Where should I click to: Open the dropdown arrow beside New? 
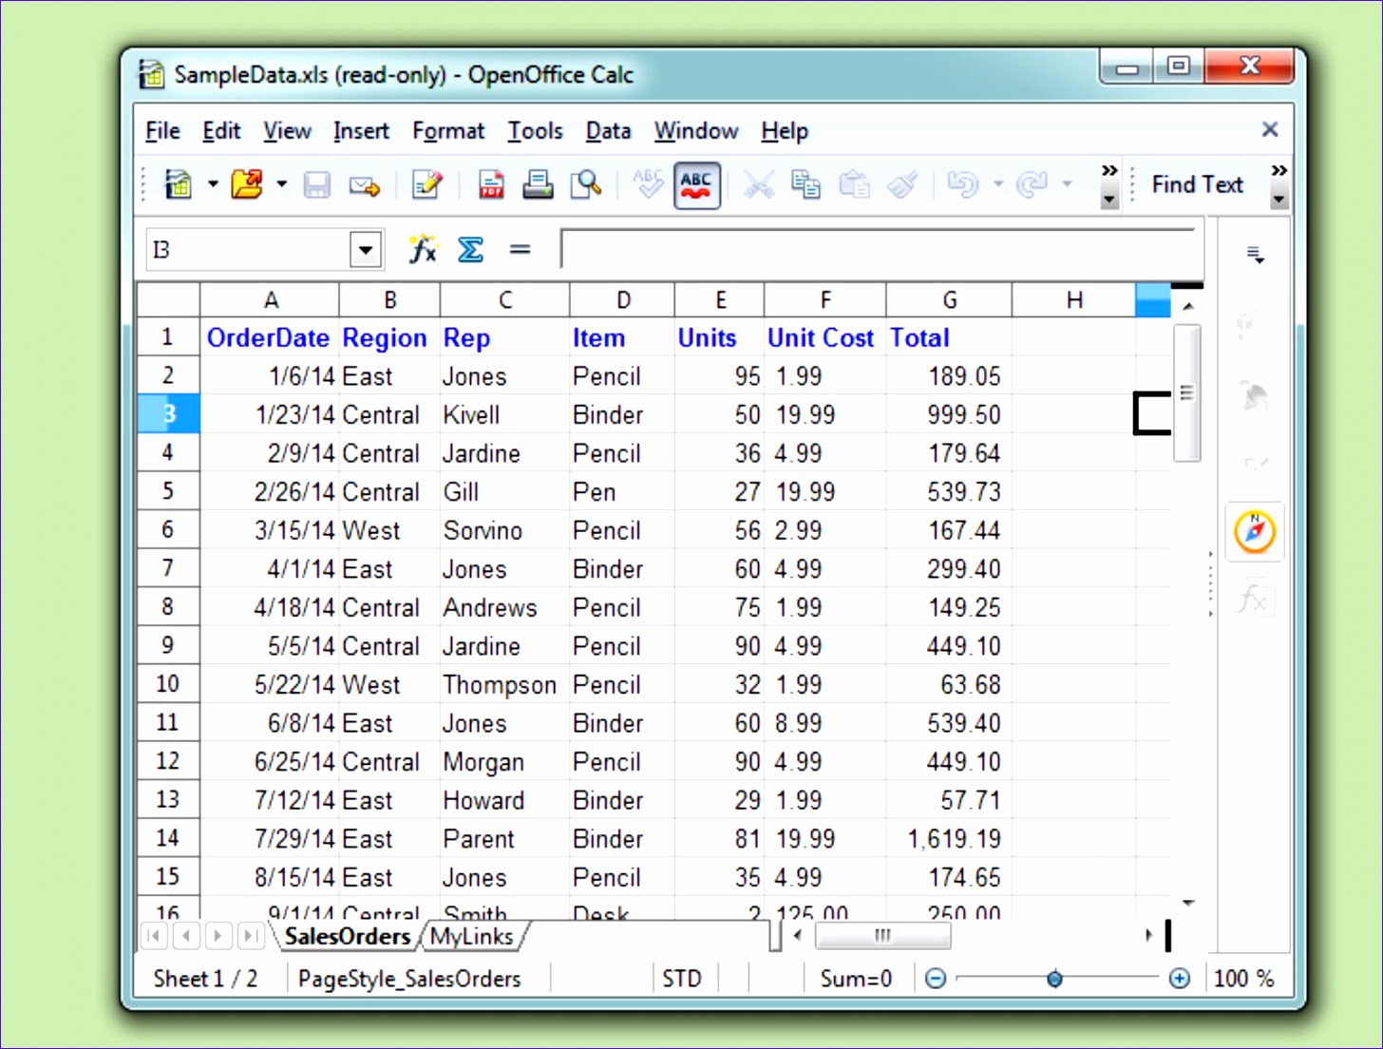(x=213, y=184)
